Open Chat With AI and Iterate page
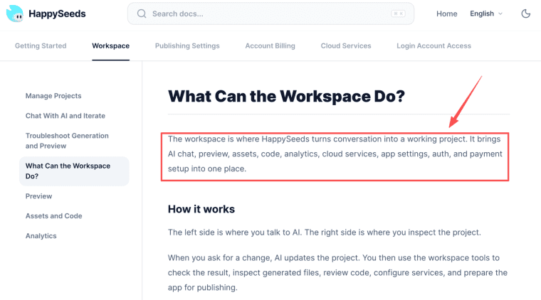541x300 pixels. 65,116
